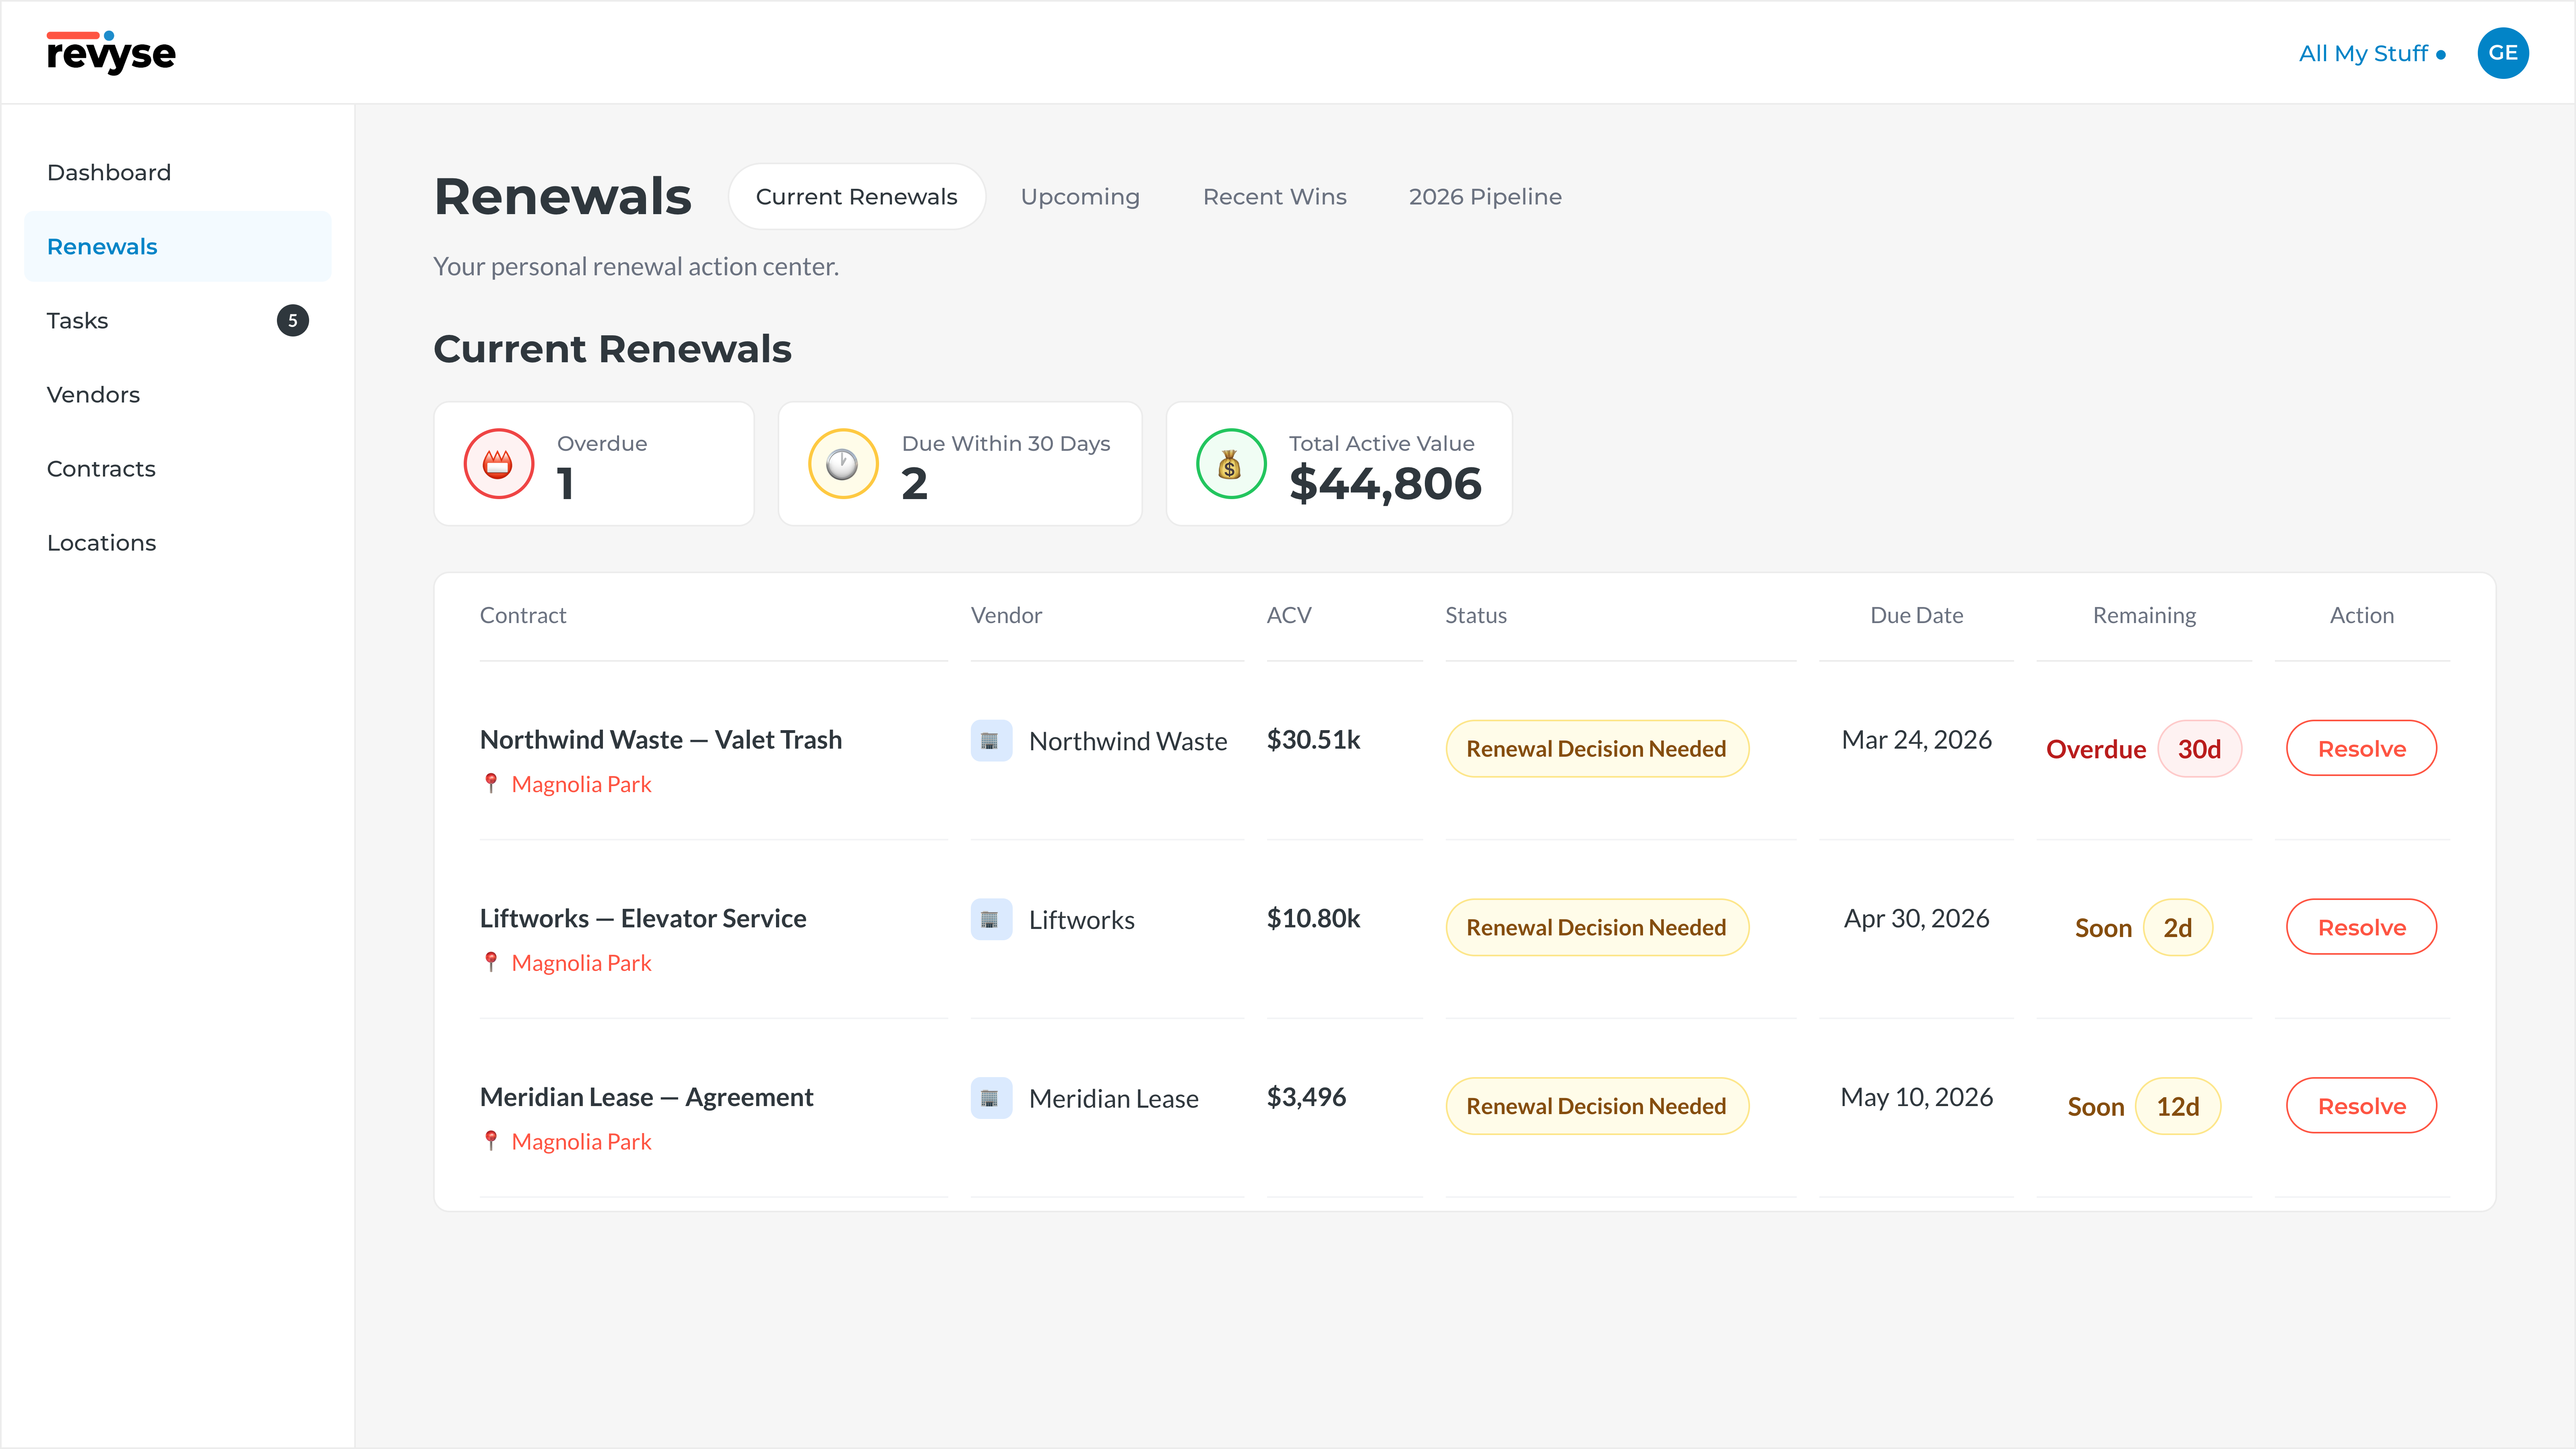2576x1449 pixels.
Task: Click the Overdue alarm icon
Action: point(498,464)
